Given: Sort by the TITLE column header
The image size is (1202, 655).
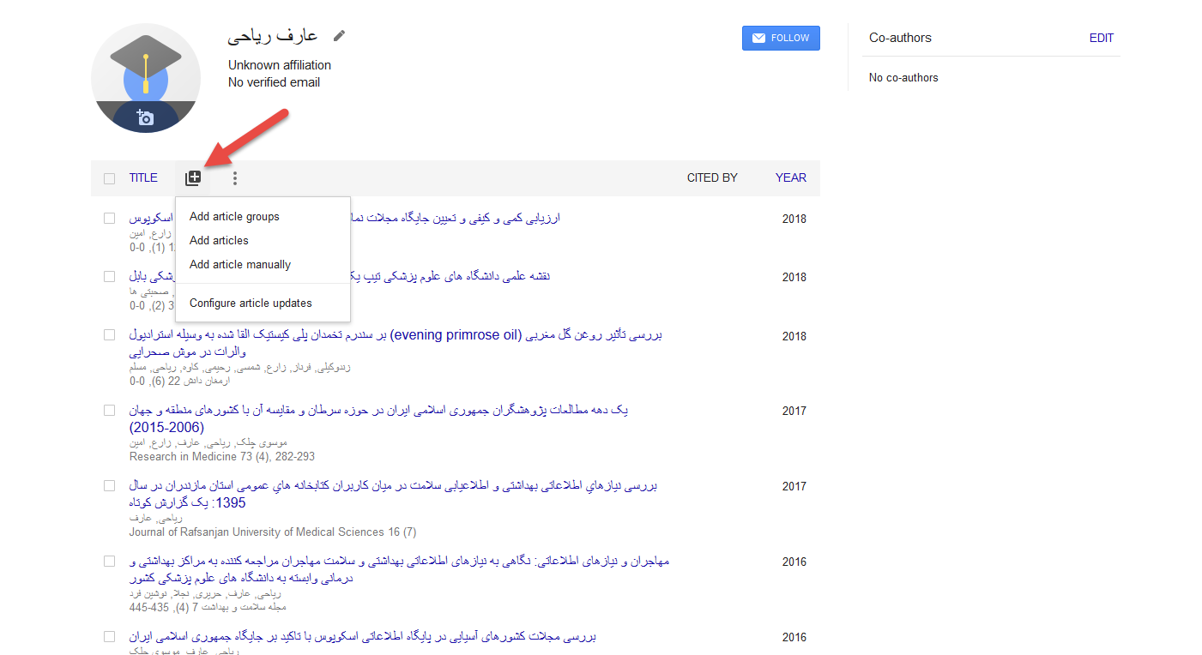Looking at the screenshot, I should 143,178.
